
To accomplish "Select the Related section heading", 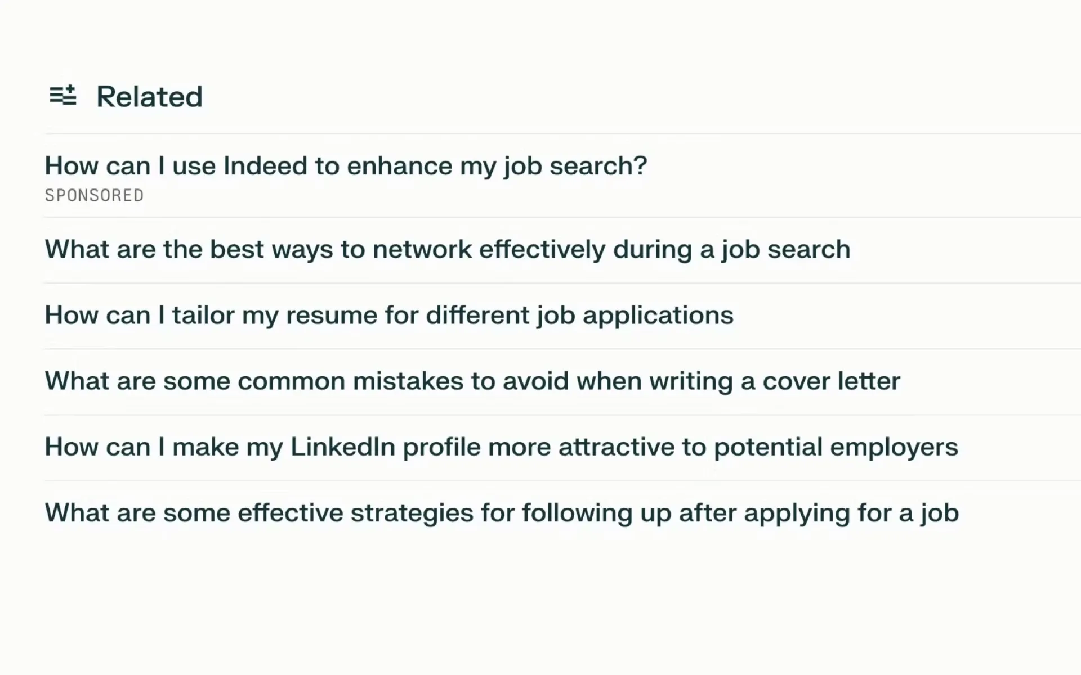I will click(x=149, y=97).
